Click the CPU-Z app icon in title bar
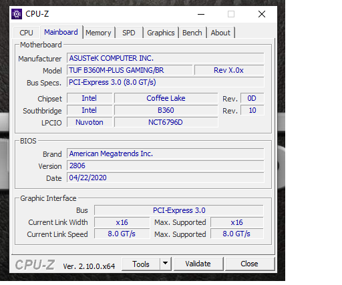Viewport: 342px width, 285px height. click(x=17, y=14)
